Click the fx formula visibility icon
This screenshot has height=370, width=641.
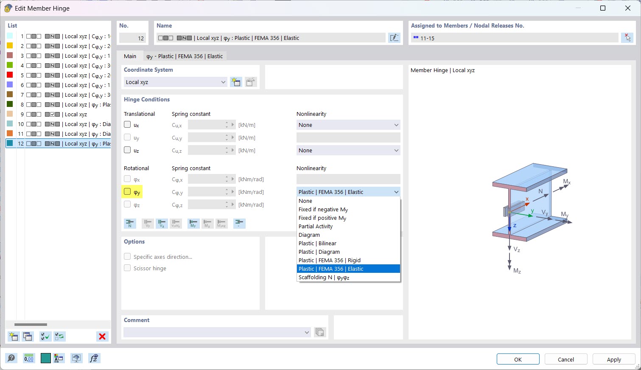(x=94, y=358)
